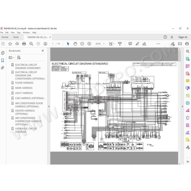
Task: Share a link to file
Action: point(173,44)
